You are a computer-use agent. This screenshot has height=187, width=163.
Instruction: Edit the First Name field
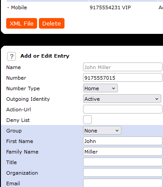pyautogui.click(x=123, y=141)
